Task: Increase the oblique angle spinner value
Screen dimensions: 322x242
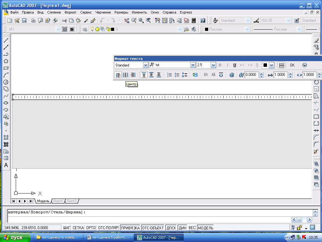Action: pyautogui.click(x=261, y=73)
